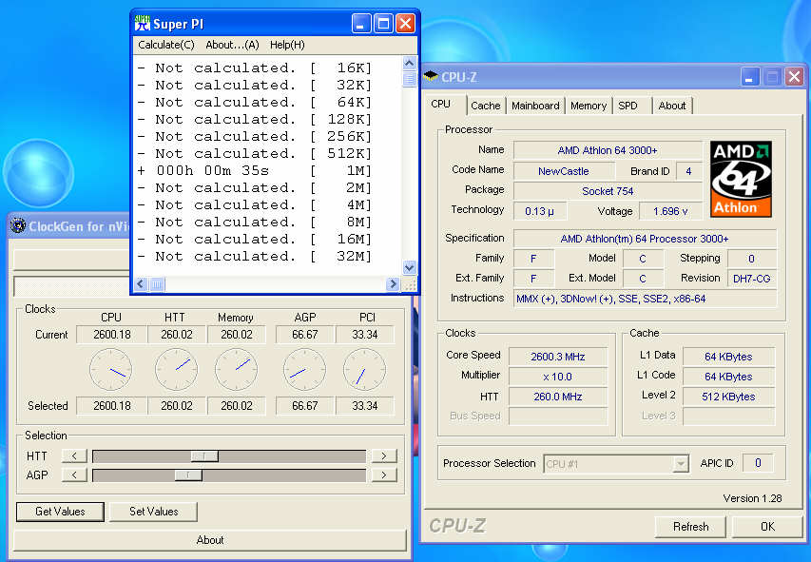
Task: Click the ClockGen title bar icon
Action: click(17, 225)
